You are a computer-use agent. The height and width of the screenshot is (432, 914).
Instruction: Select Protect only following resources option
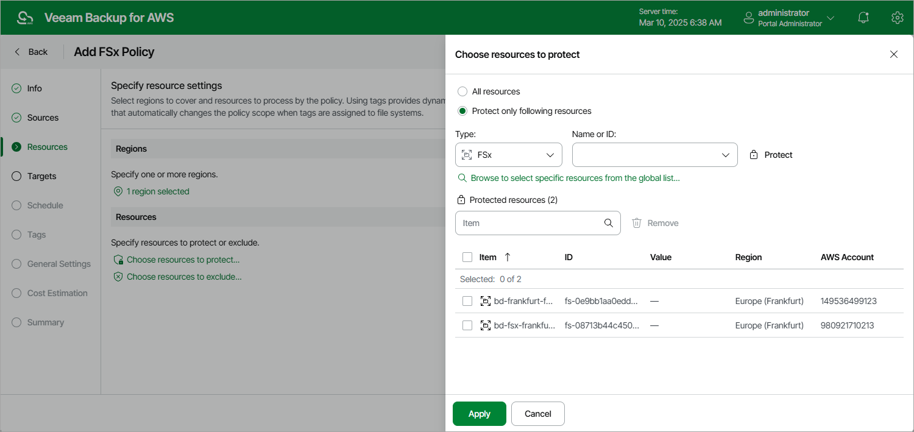[462, 111]
